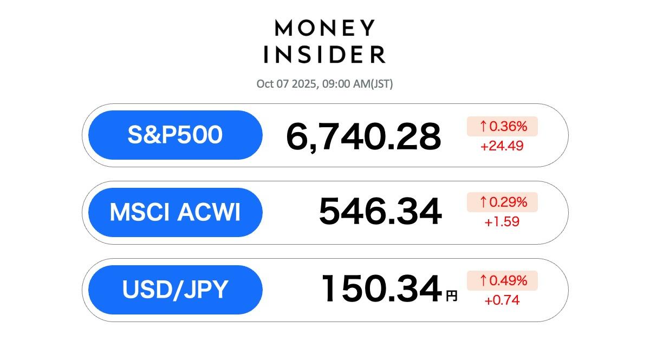The image size is (650, 341).
Task: Click the +24.49 point change
Action: (502, 146)
